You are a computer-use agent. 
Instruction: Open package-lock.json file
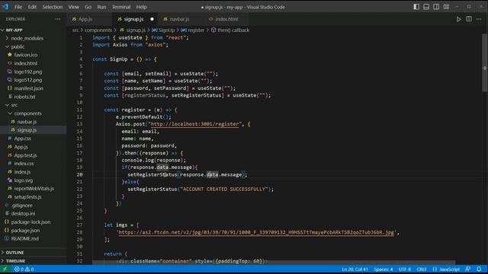pyautogui.click(x=30, y=222)
